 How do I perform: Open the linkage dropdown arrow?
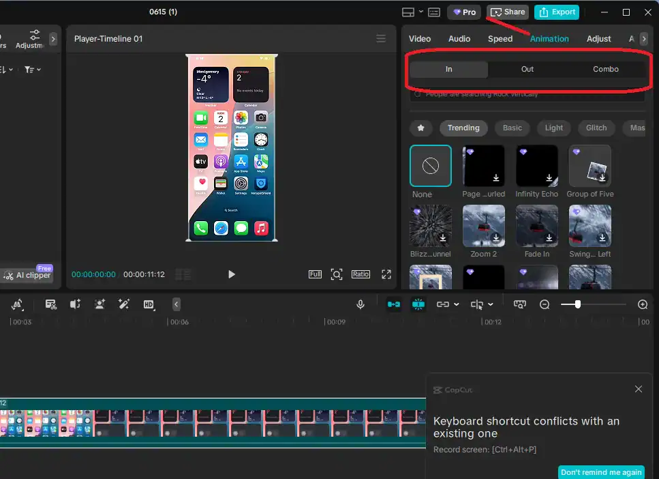tap(457, 304)
